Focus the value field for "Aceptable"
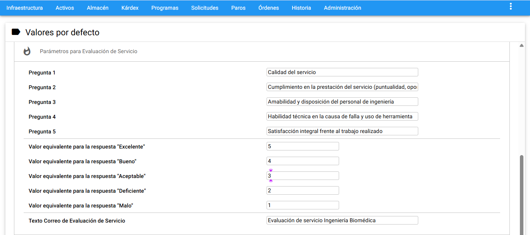Image resolution: width=530 pixels, height=235 pixels. [303, 176]
